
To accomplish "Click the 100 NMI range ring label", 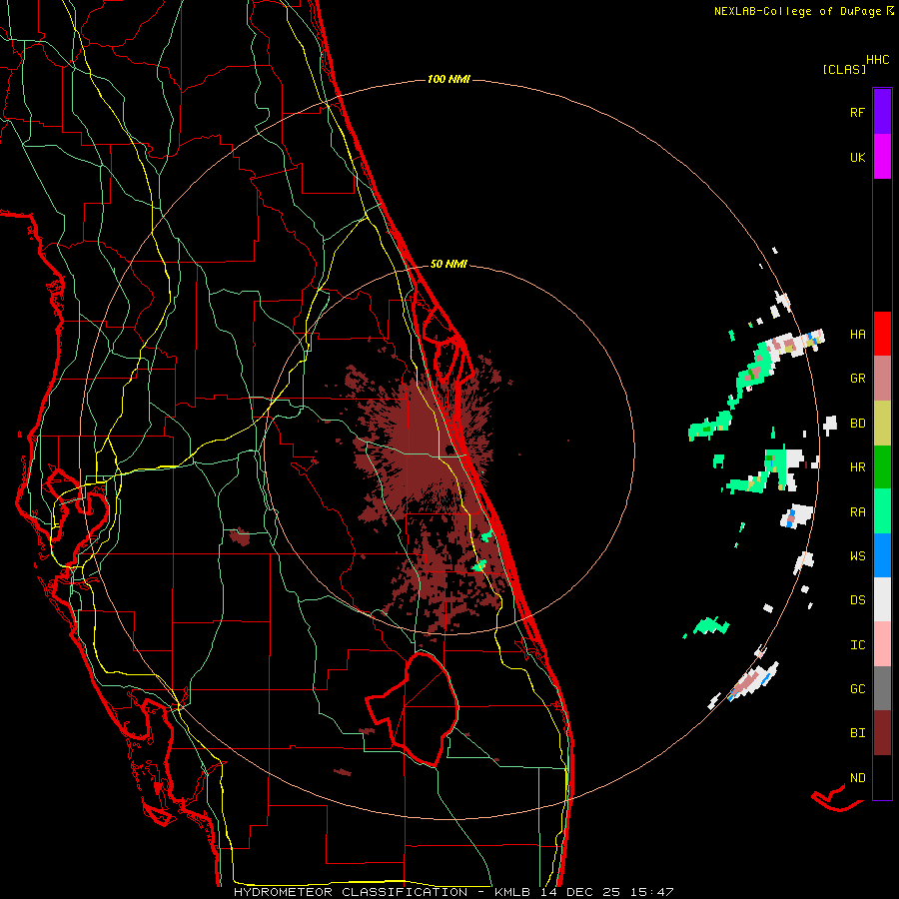I will [449, 79].
